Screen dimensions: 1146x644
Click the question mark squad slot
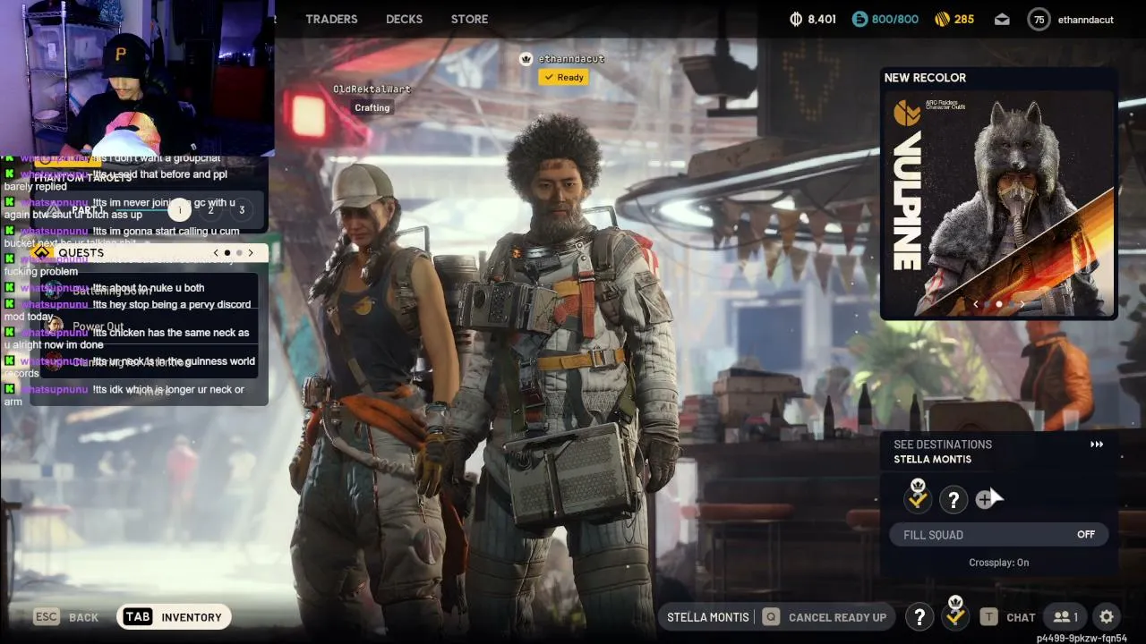pos(954,500)
